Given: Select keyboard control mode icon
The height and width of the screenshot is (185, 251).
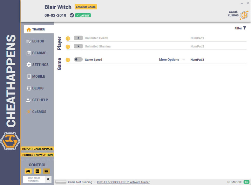Looking at the screenshot, I should [46, 171].
